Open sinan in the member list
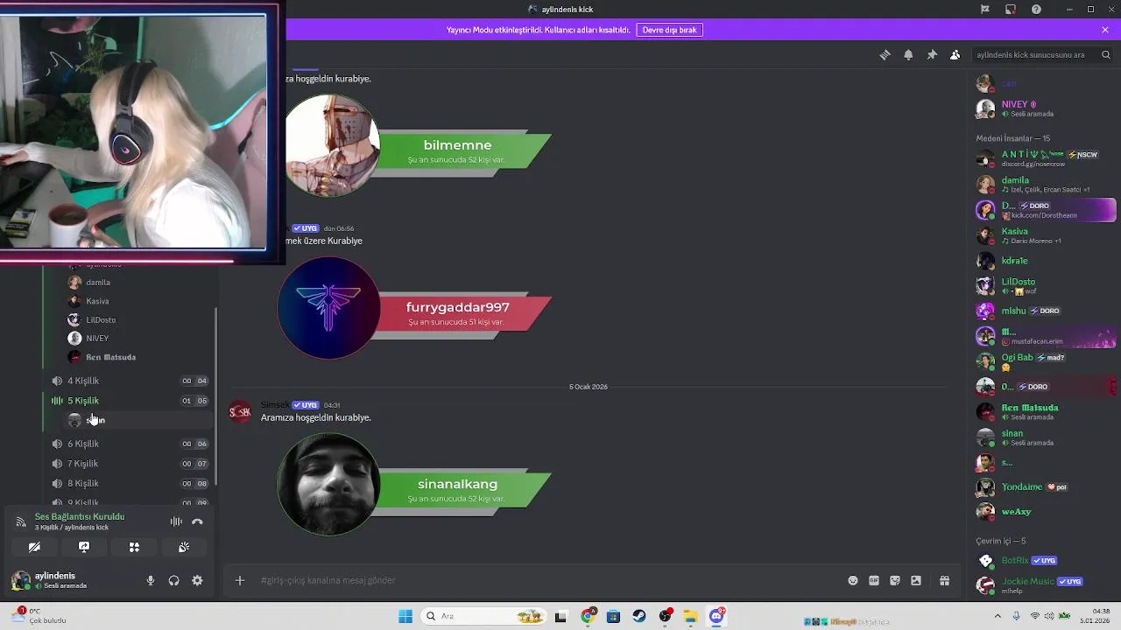The image size is (1121, 630). (1045, 437)
